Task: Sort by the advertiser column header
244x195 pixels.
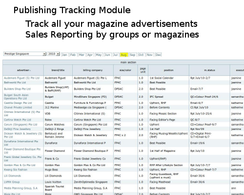Action: [x=24, y=70]
